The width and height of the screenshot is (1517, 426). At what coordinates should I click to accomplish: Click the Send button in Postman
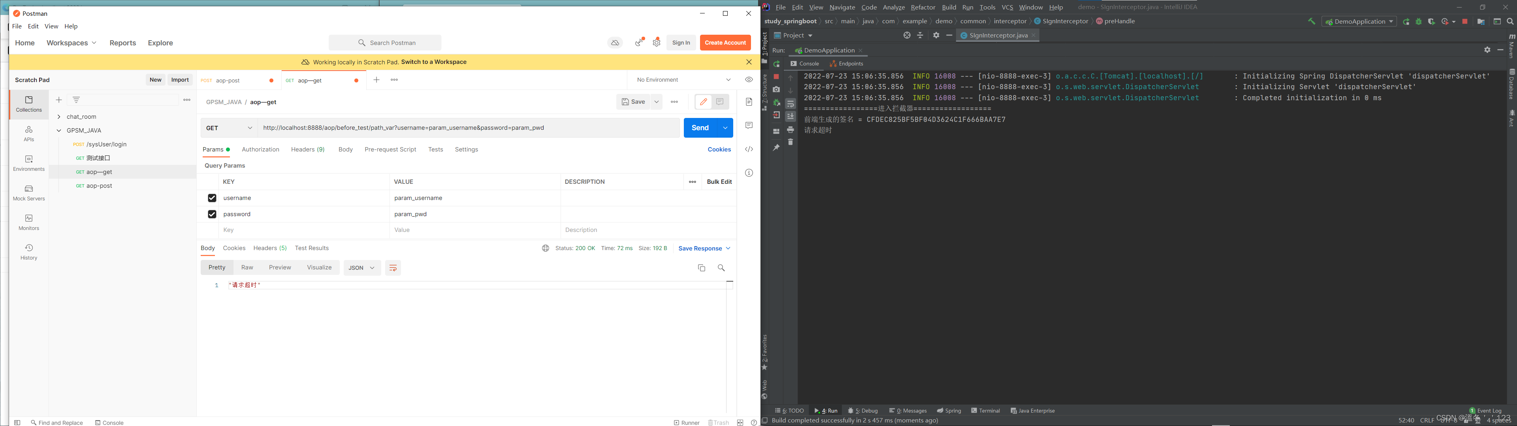click(700, 127)
